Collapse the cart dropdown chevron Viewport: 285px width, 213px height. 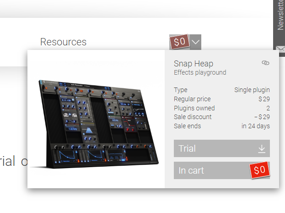(196, 42)
